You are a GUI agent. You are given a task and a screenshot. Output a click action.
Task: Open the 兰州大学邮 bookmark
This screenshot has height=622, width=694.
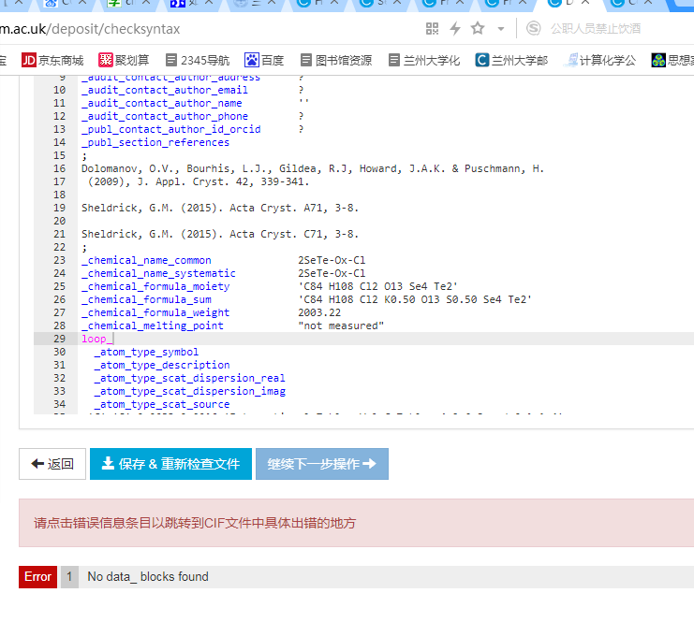click(x=511, y=60)
